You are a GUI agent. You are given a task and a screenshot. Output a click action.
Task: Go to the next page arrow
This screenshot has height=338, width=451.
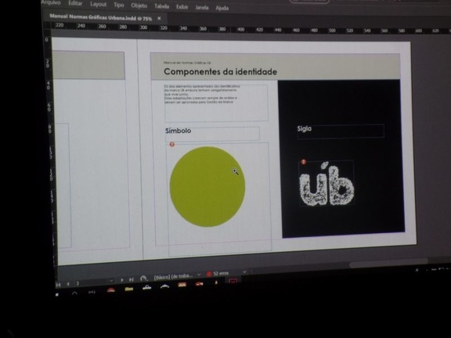[122, 279]
